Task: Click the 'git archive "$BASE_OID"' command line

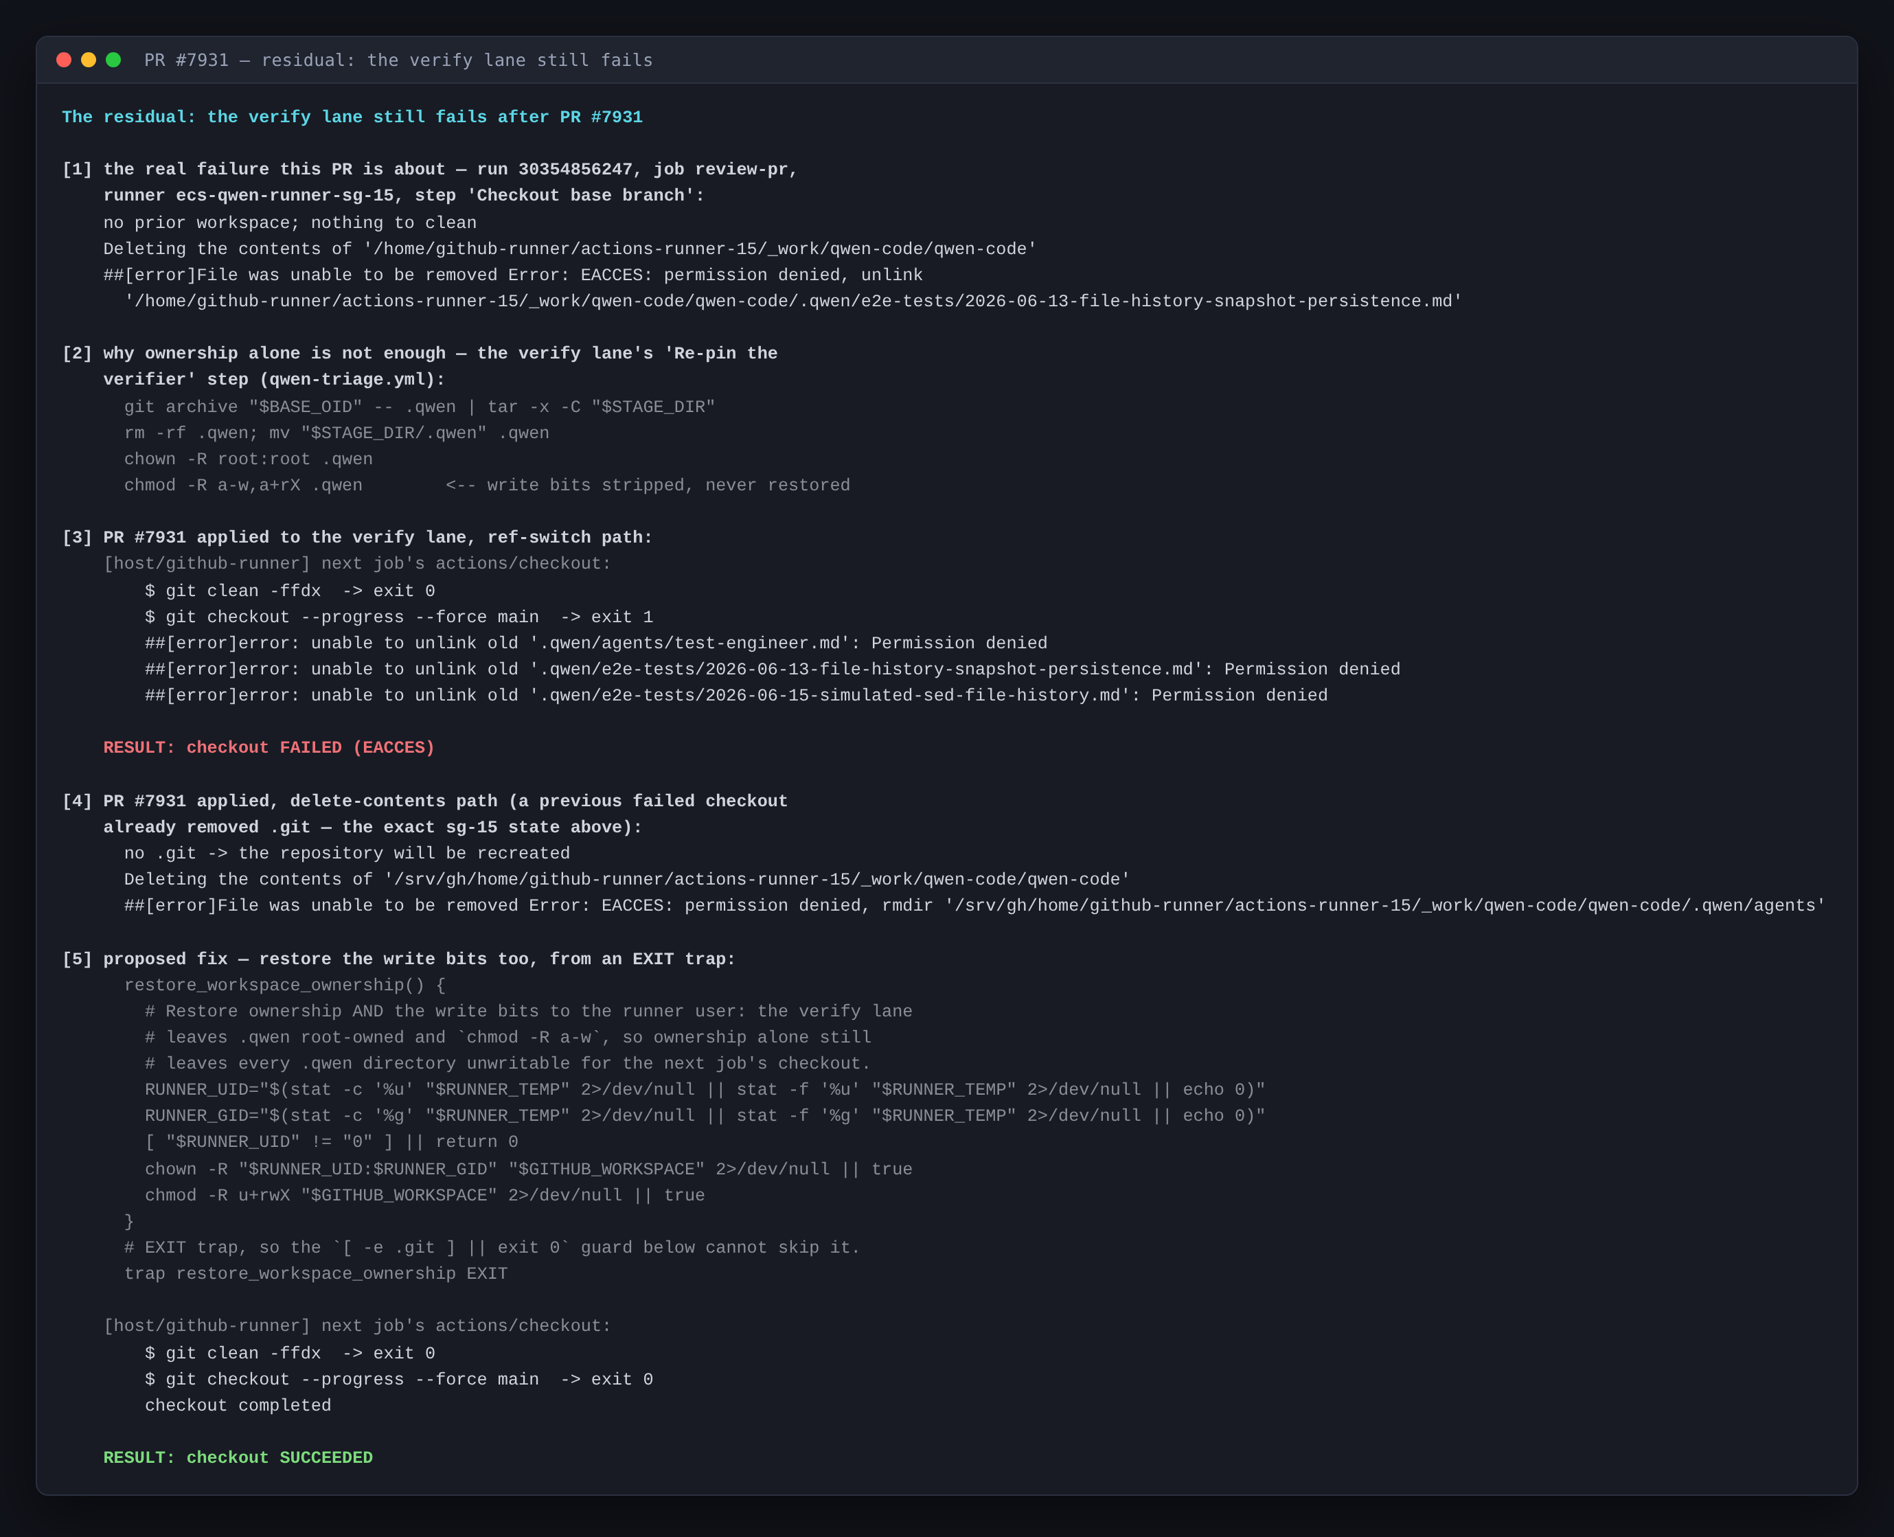Action: [420, 407]
